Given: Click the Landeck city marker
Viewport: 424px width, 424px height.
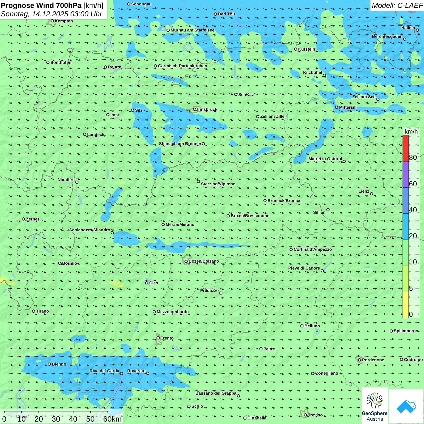Looking at the screenshot, I should [x=84, y=134].
